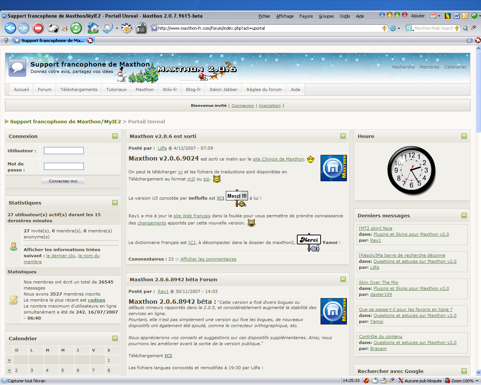Refresh the page with the green Refresh icon
This screenshot has height=385, width=481.
(x=76, y=28)
